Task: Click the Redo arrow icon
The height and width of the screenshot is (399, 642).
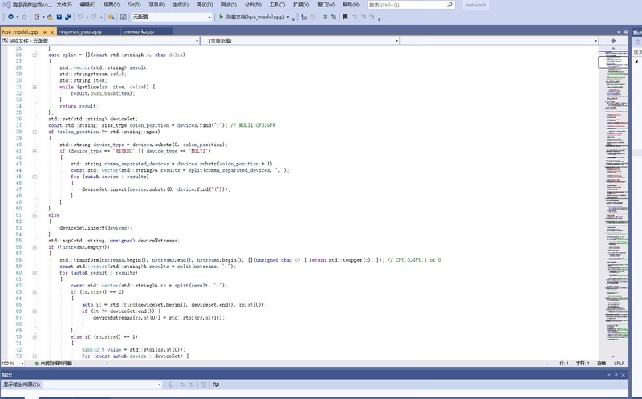Action: pyautogui.click(x=94, y=17)
